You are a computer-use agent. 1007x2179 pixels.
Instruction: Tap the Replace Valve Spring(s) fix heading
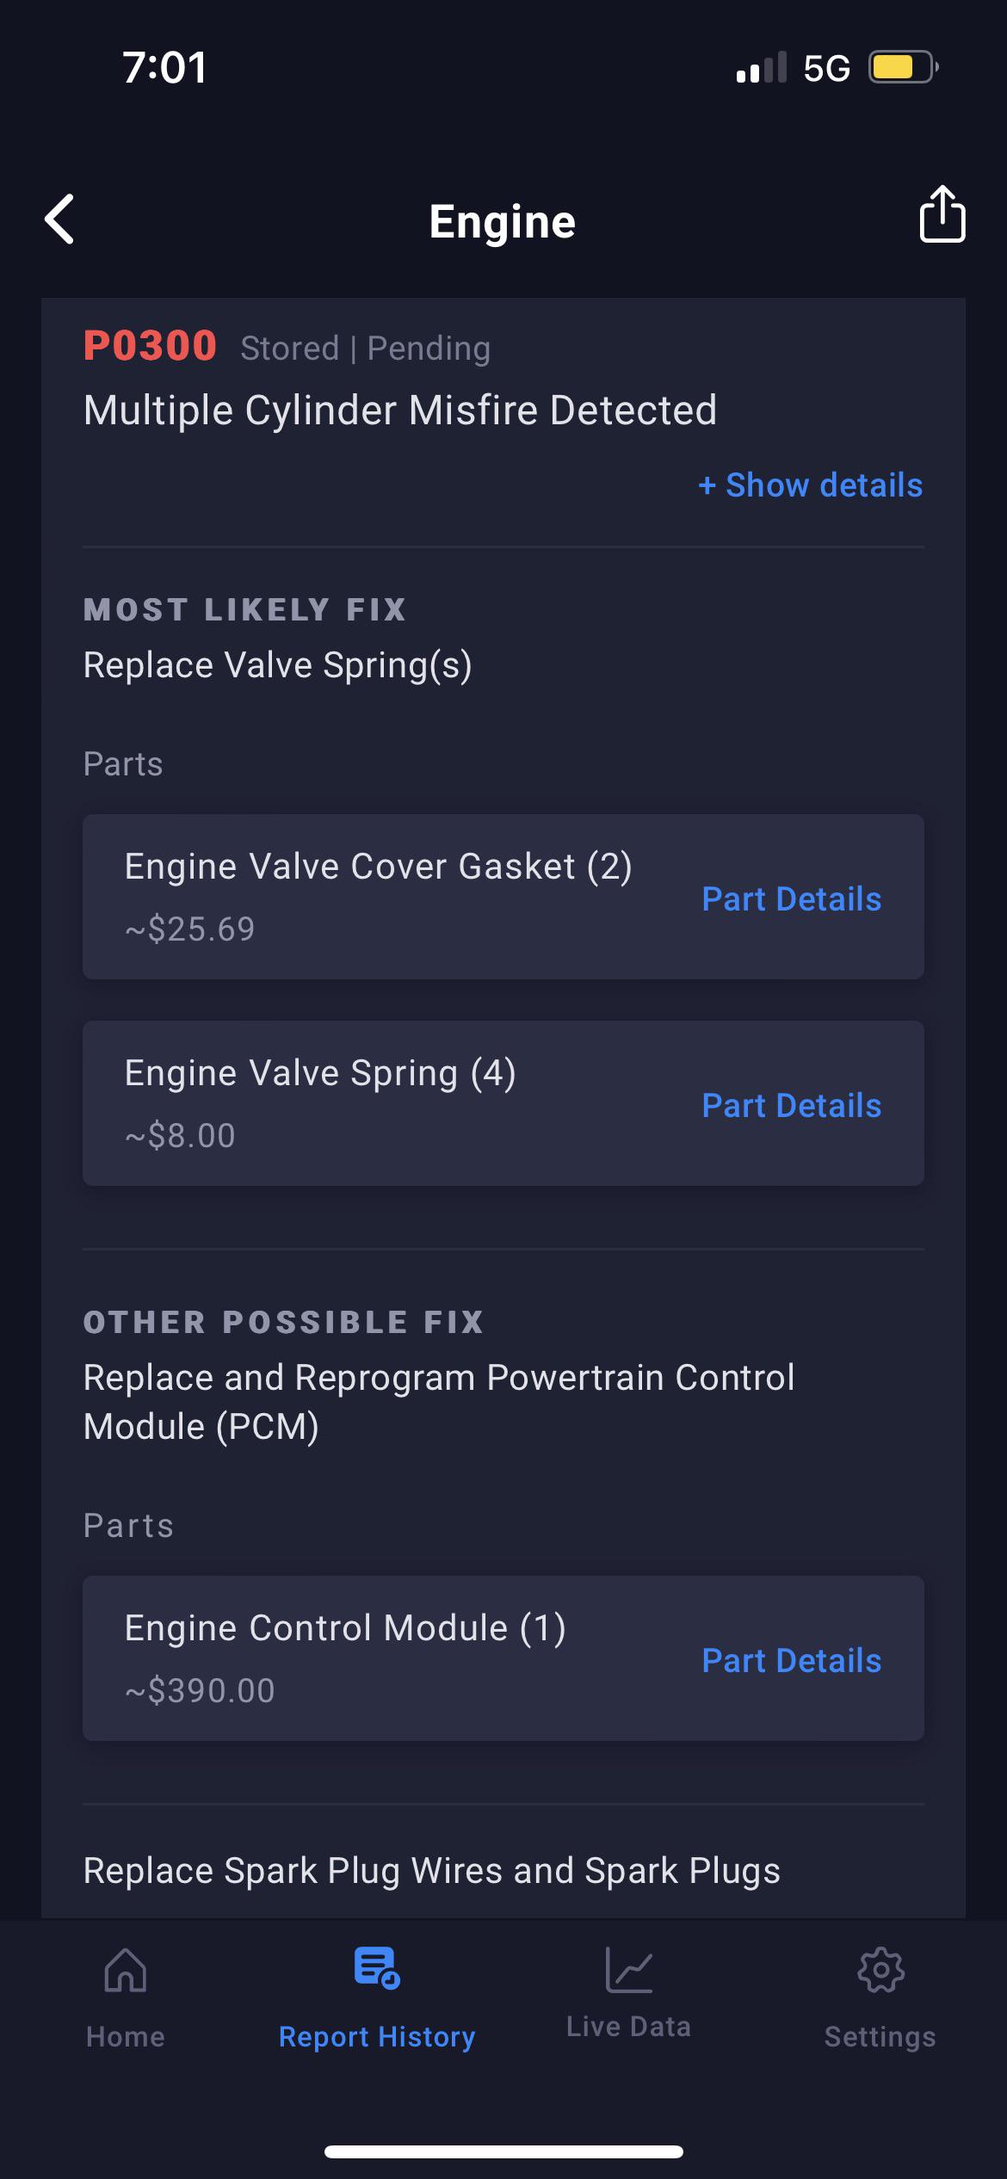279,664
